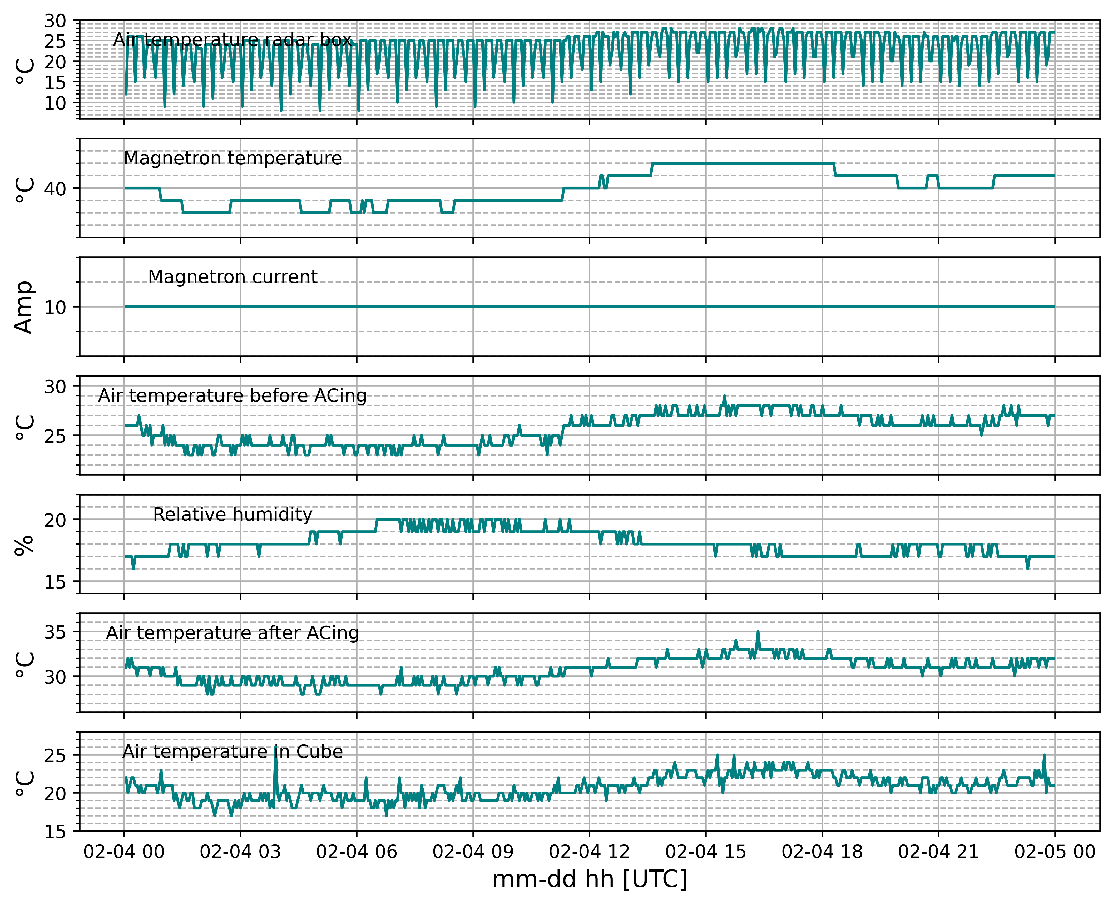The image size is (1113, 905).
Task: Click the '02-04 18' x-axis tick label
Action: pos(822,852)
